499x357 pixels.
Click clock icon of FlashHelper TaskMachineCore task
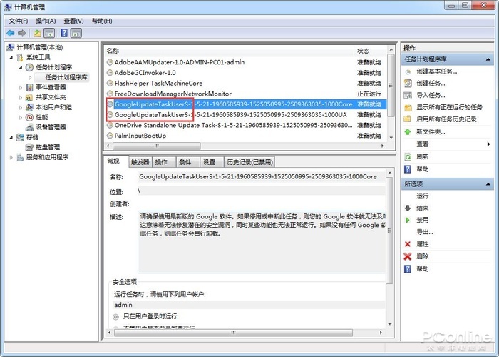[x=110, y=84]
